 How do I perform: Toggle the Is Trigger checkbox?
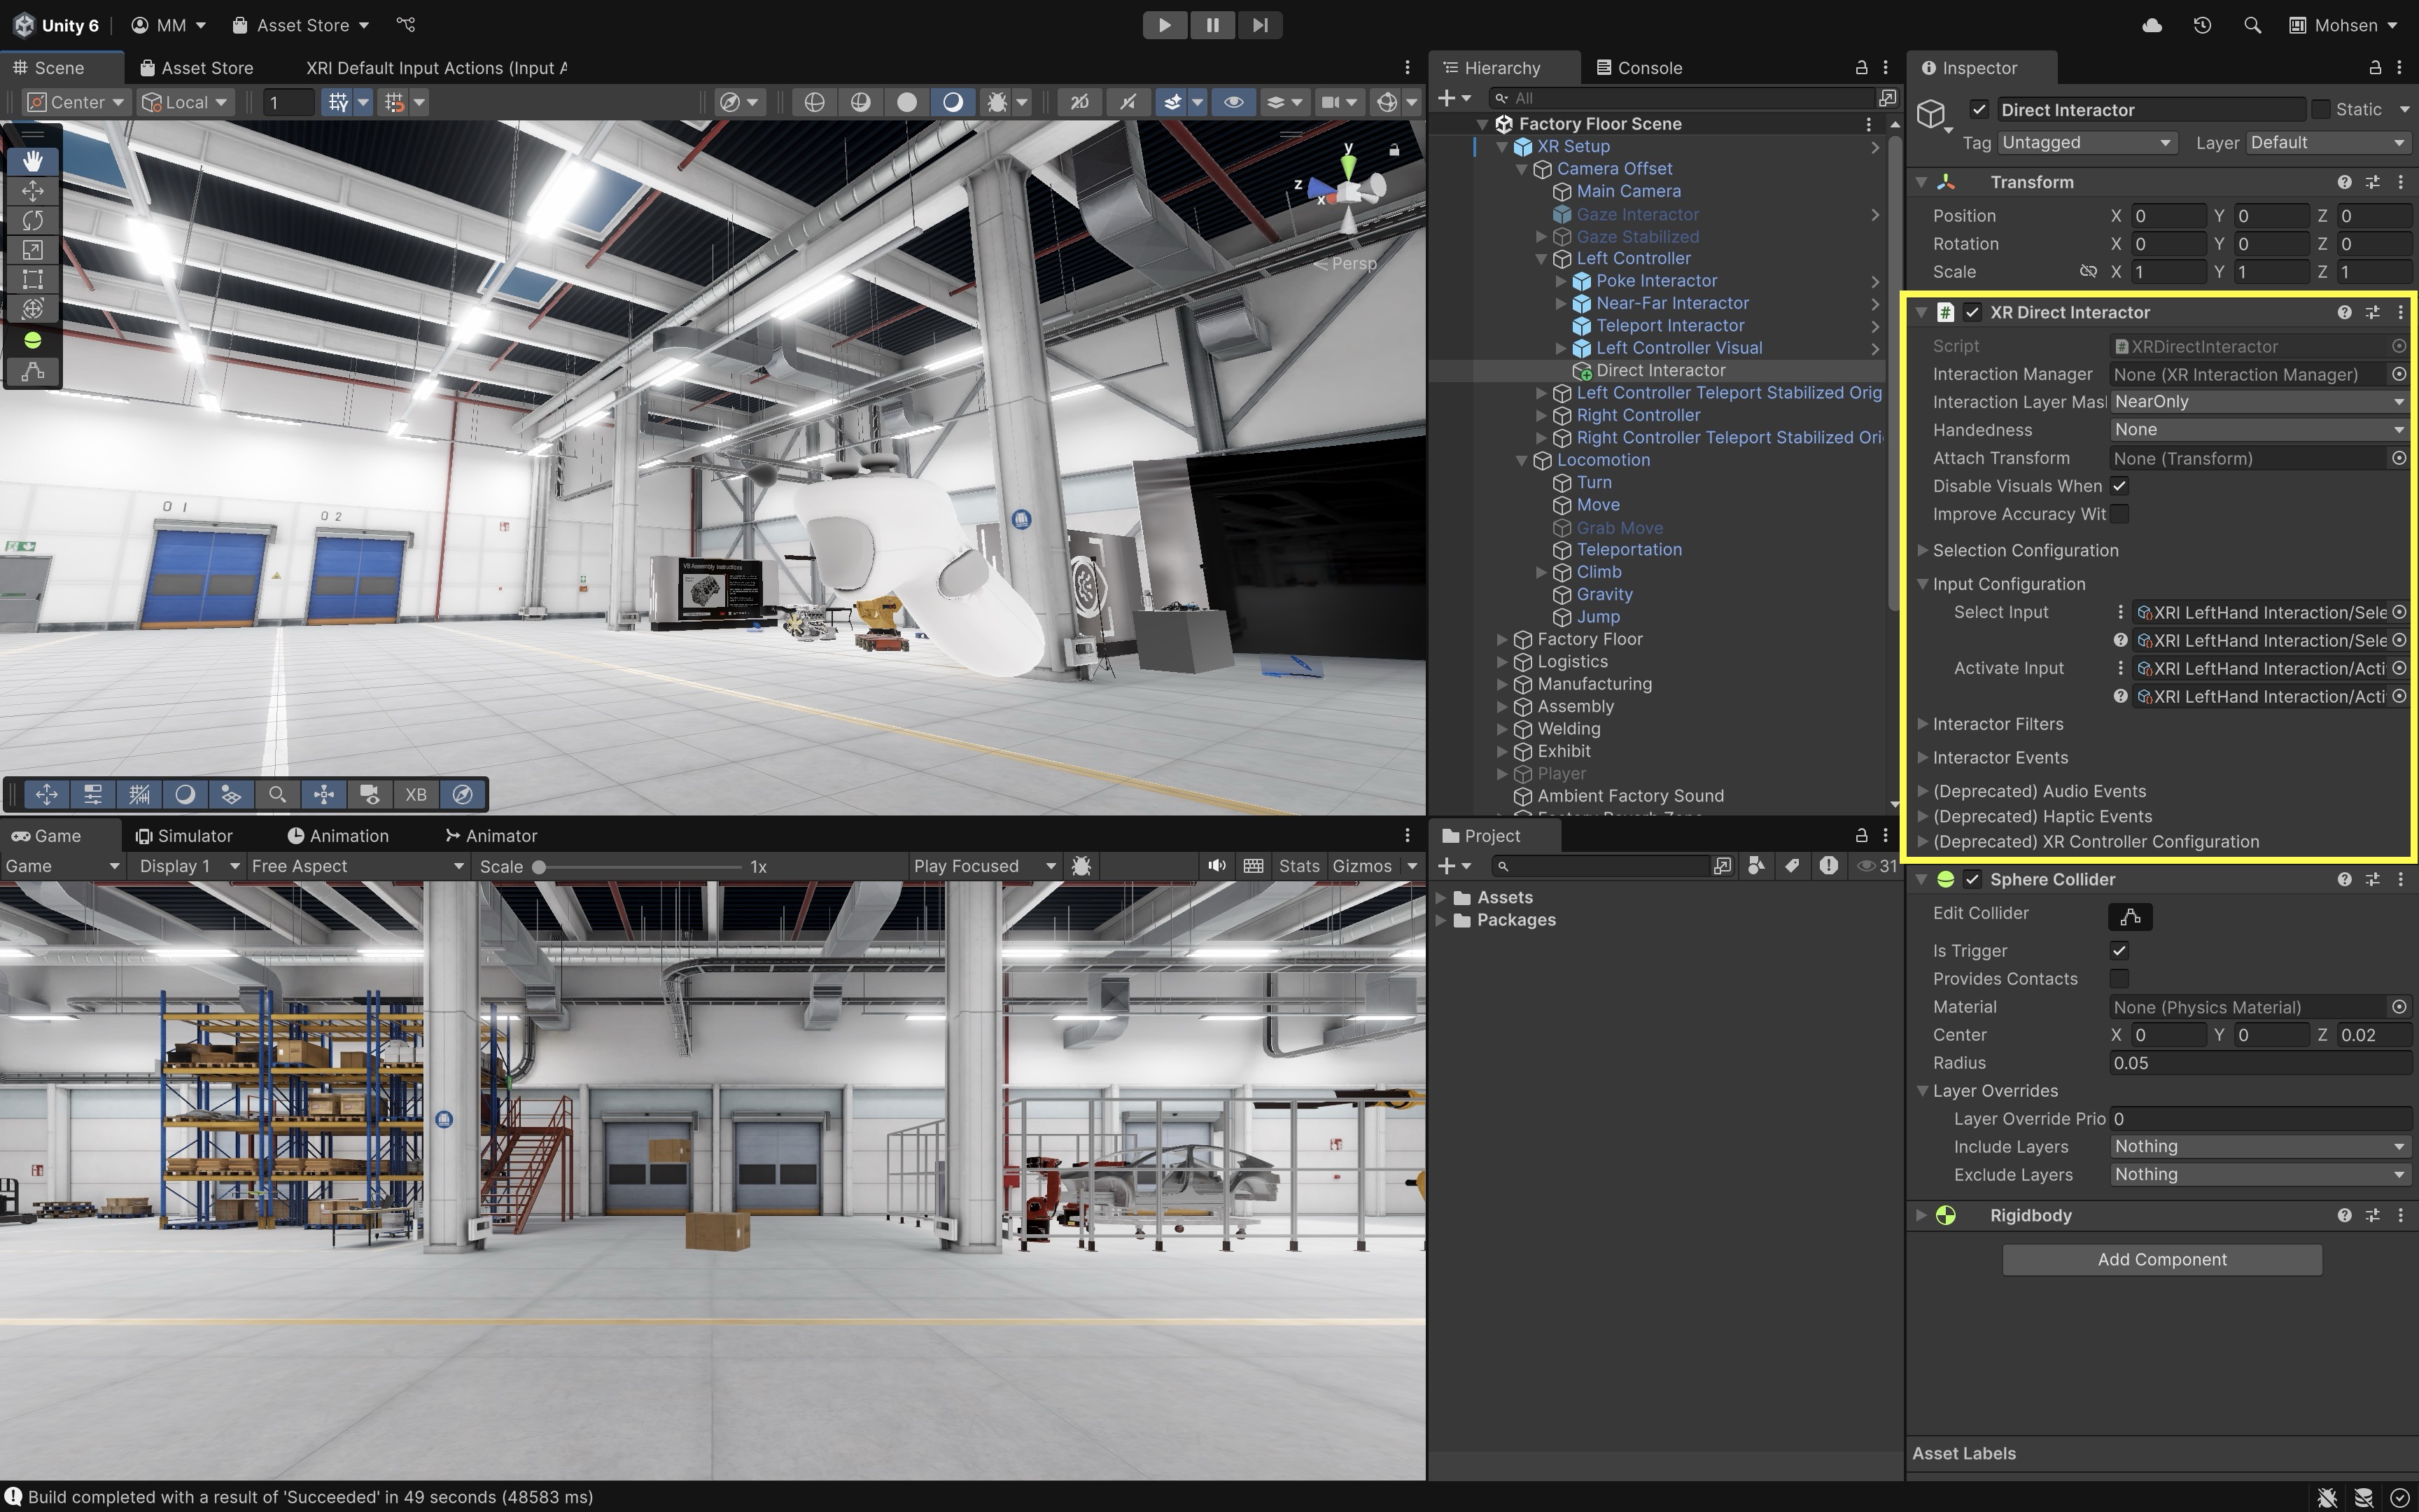(2118, 950)
